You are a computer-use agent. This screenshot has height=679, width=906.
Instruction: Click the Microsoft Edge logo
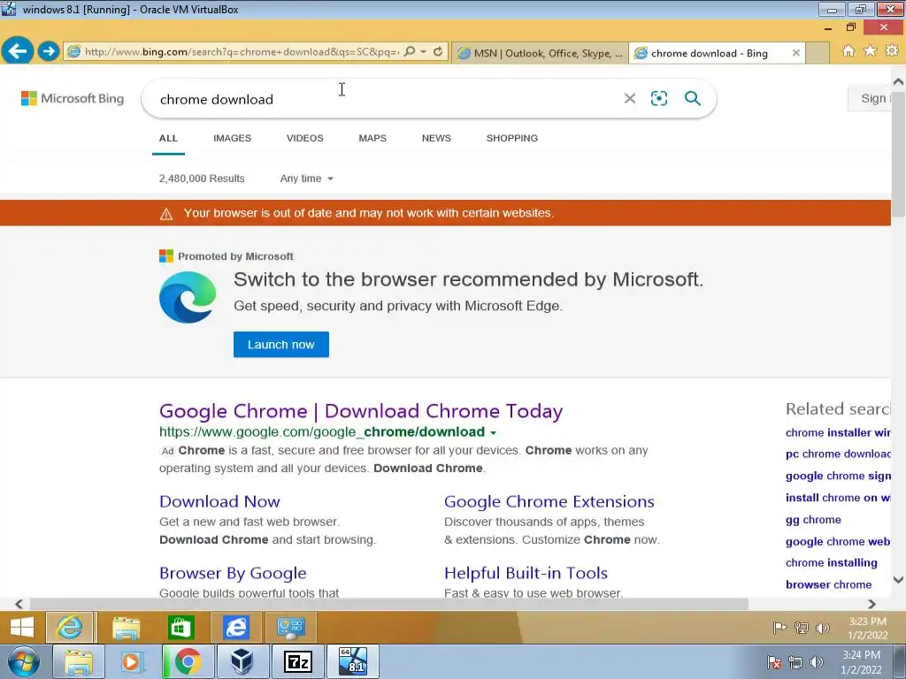188,297
